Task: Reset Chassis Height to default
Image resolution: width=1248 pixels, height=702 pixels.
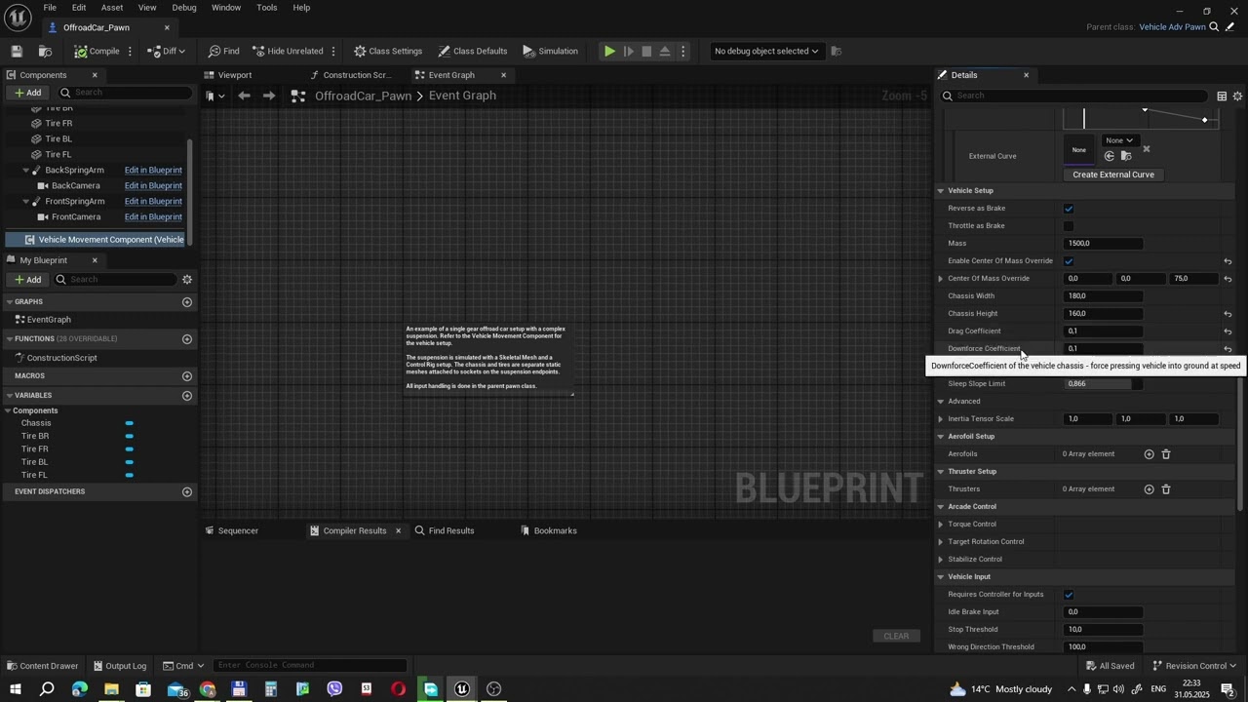Action: pos(1228,314)
